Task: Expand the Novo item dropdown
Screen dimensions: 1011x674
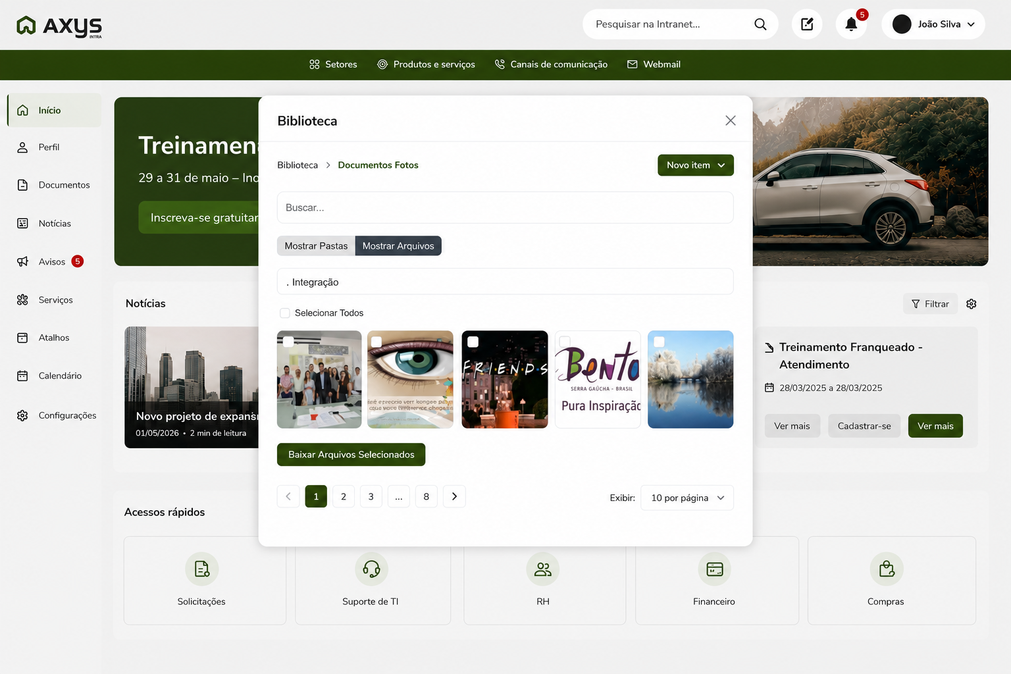Action: [x=696, y=165]
